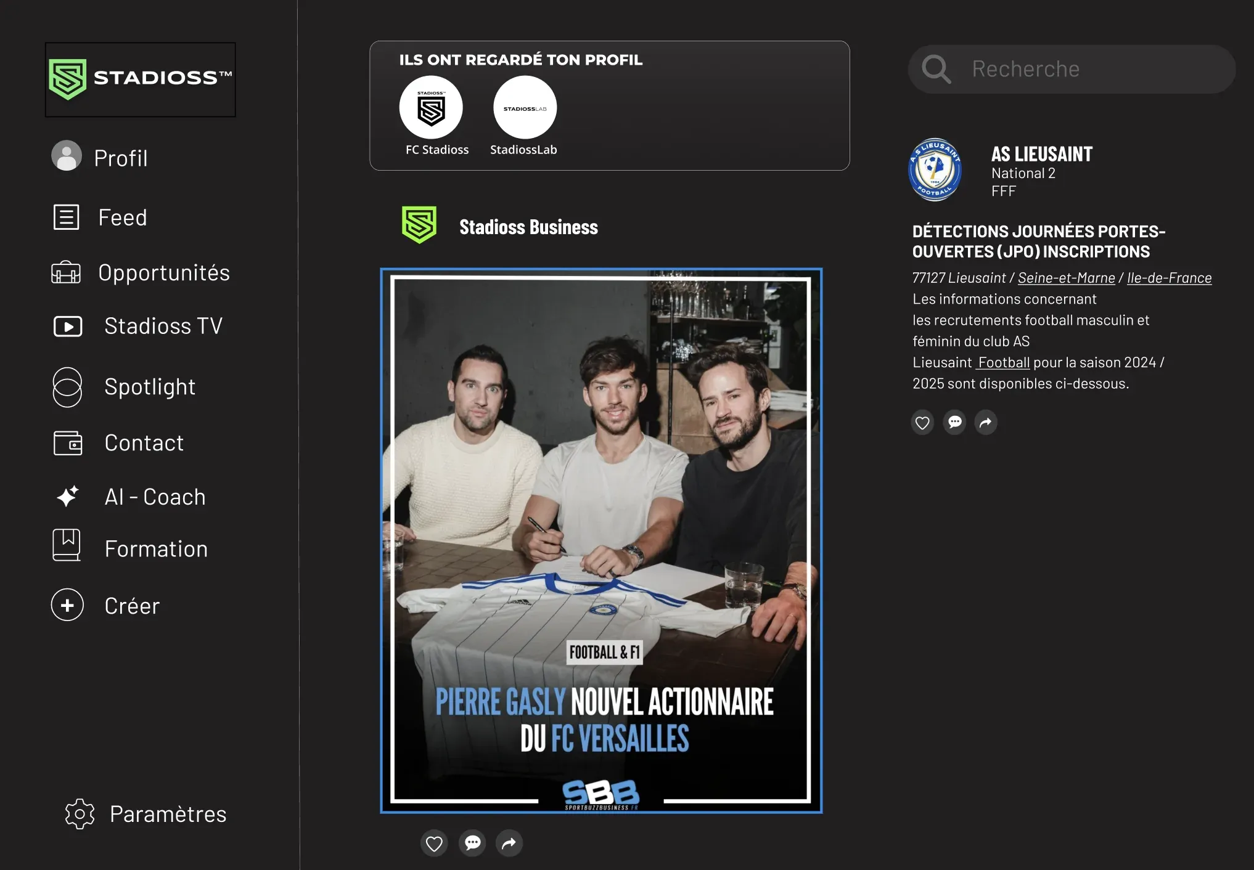
Task: Open the Profil avatar icon
Action: (67, 156)
